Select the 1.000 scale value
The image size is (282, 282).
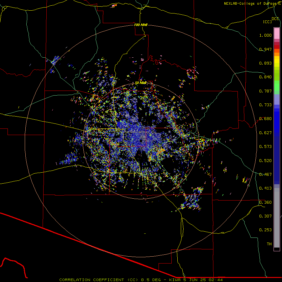[x=265, y=35]
